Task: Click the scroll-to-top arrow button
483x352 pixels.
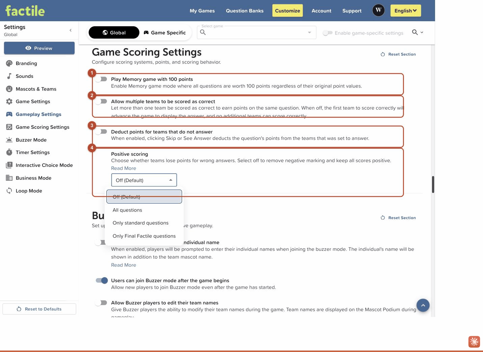Action: pos(423,305)
